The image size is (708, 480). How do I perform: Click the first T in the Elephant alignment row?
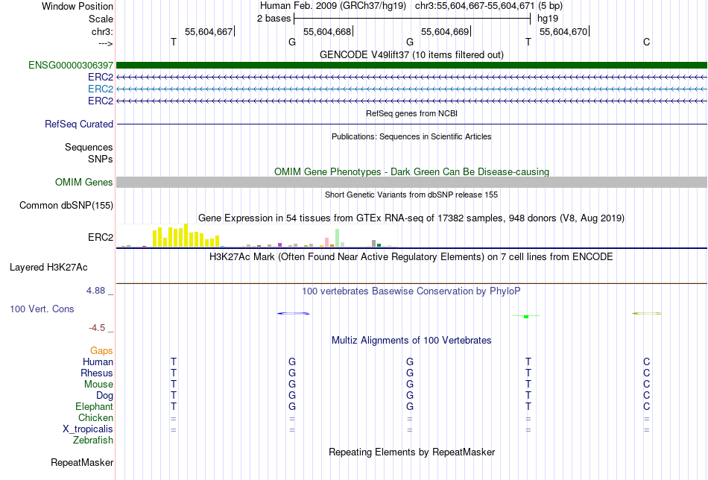point(174,407)
